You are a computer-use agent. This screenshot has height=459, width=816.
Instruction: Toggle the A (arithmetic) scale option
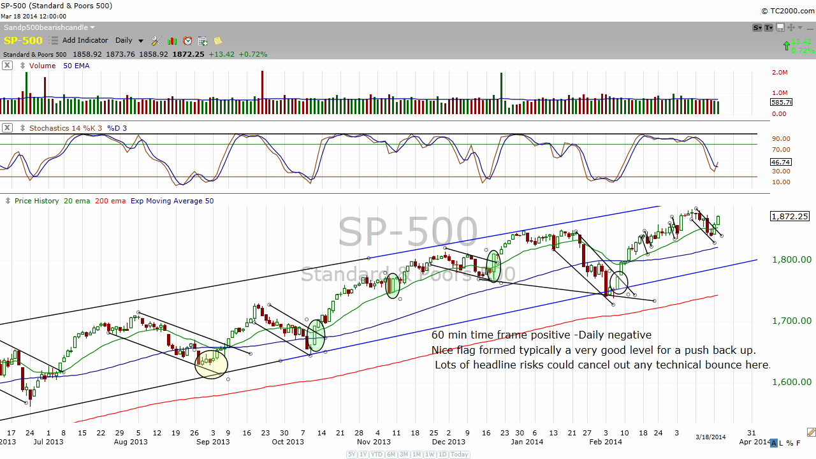coord(773,443)
